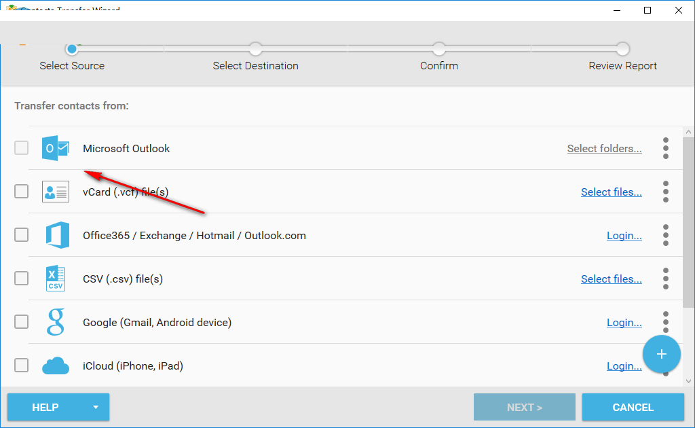Toggle the iCloud (iPhone, iPad) checkbox
695x428 pixels.
pyautogui.click(x=21, y=365)
